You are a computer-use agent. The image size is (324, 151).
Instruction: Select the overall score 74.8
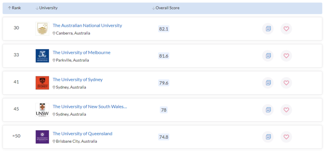pyautogui.click(x=164, y=137)
